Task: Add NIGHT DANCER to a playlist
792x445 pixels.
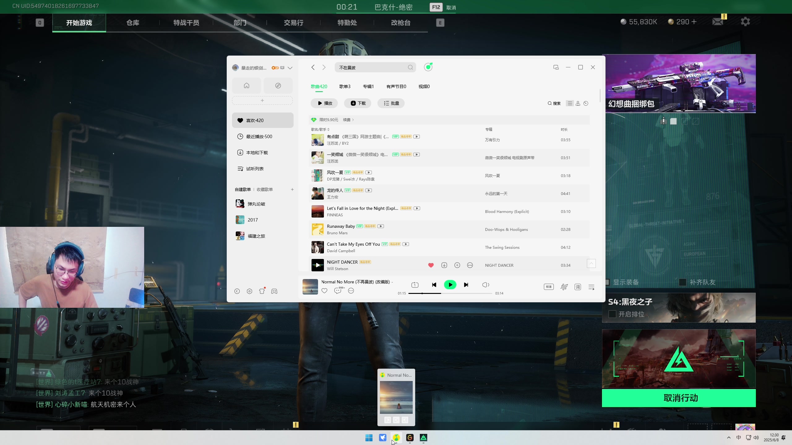Action: point(457,265)
